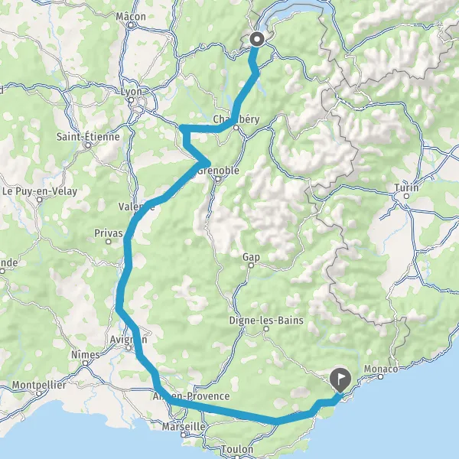Viewport: 459px width, 459px height.
Task: Click the Monaco city dot
Action: (380, 376)
